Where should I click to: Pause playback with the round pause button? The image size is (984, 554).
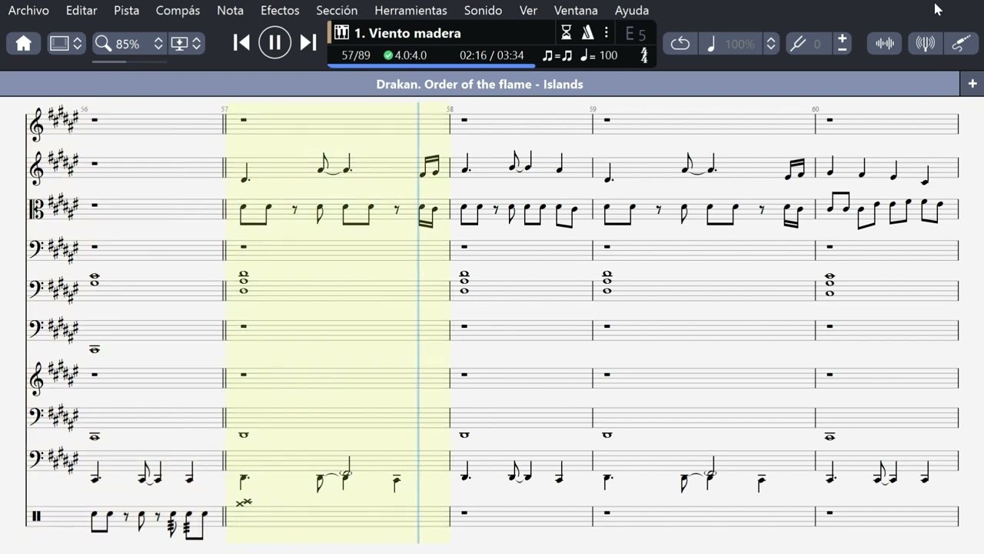tap(274, 43)
